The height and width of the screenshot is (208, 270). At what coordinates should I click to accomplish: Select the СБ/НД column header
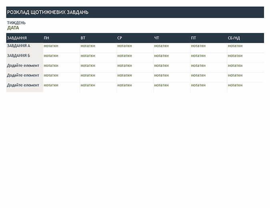[234, 38]
